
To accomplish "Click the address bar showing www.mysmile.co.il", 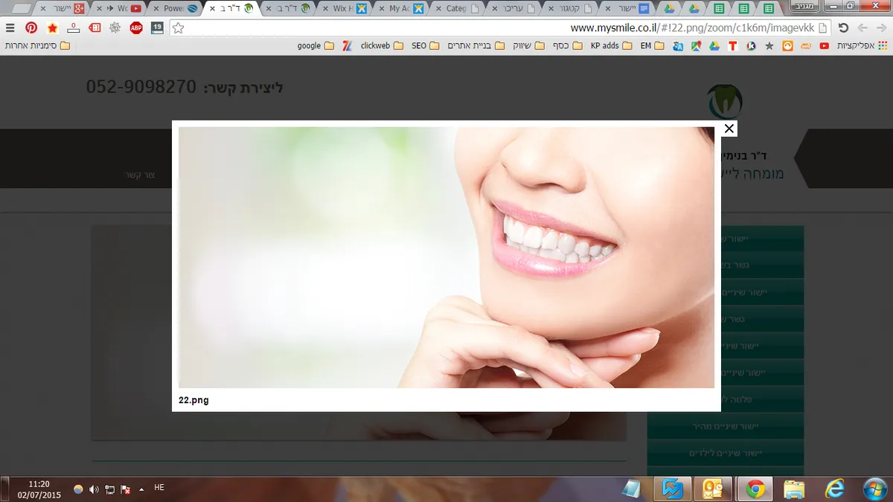I will pos(499,28).
